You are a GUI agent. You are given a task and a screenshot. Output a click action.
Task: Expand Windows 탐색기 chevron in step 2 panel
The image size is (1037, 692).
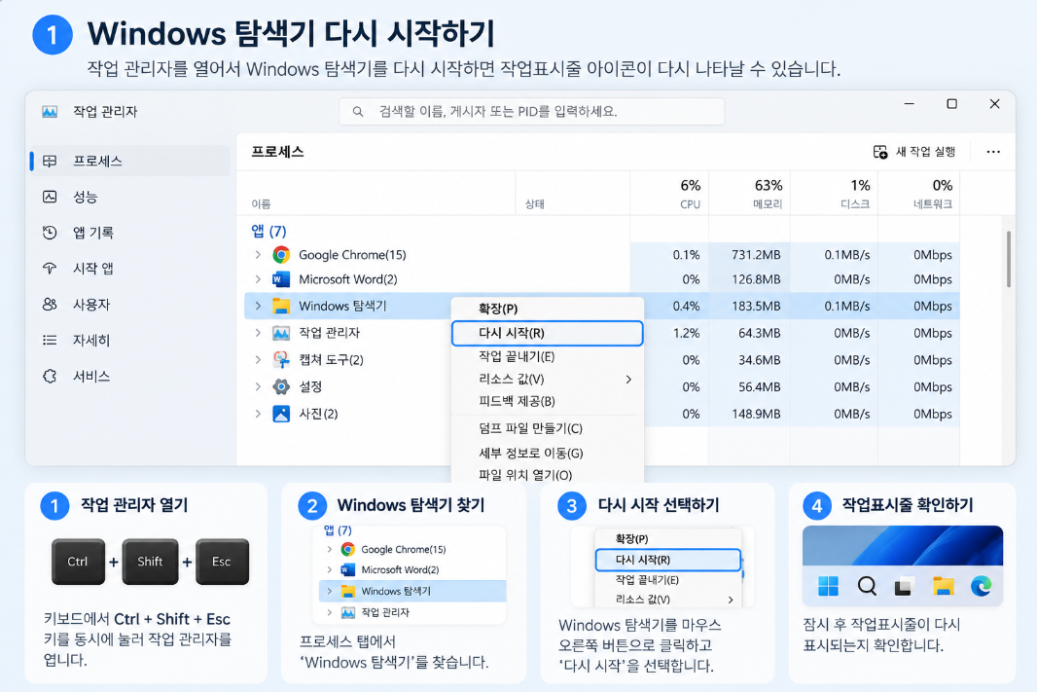330,591
